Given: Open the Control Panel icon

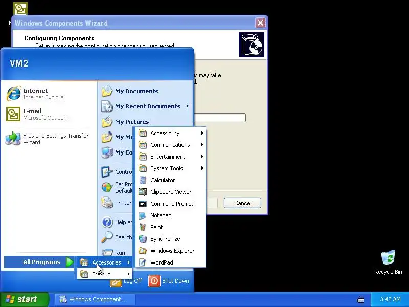Looking at the screenshot, I should 107,172.
